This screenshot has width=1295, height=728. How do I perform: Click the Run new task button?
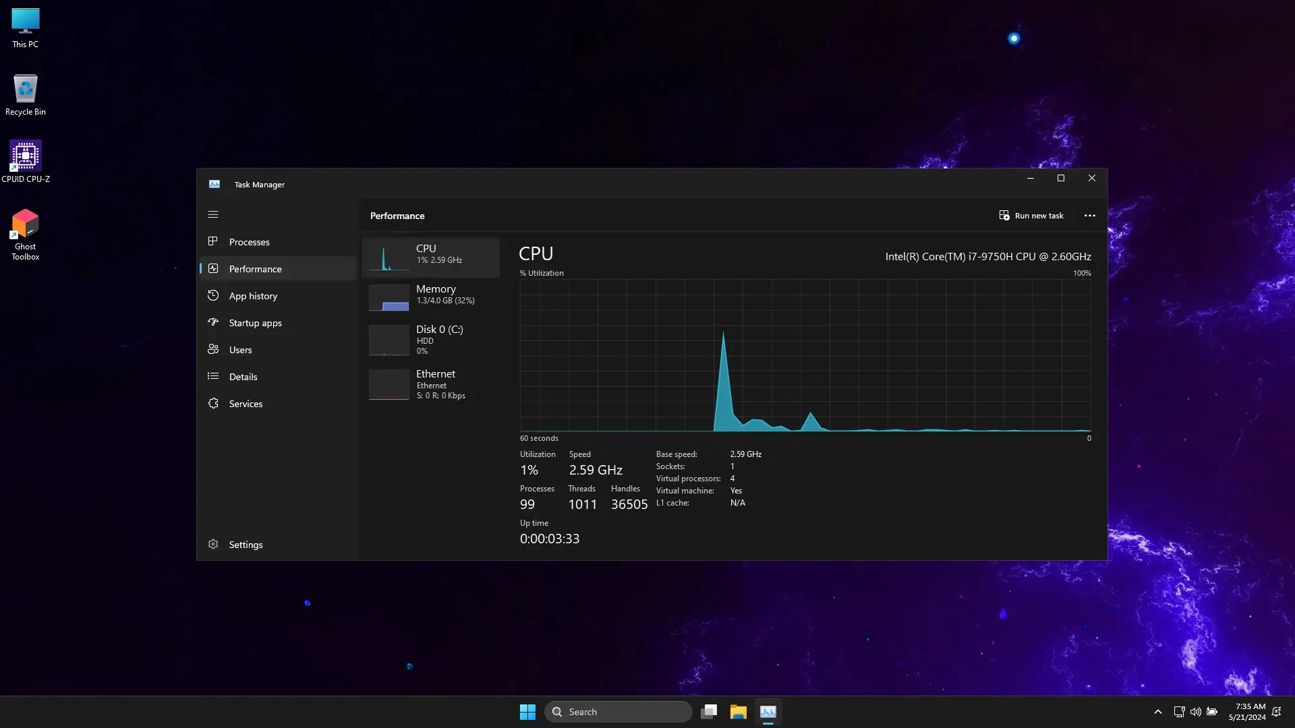(x=1031, y=216)
